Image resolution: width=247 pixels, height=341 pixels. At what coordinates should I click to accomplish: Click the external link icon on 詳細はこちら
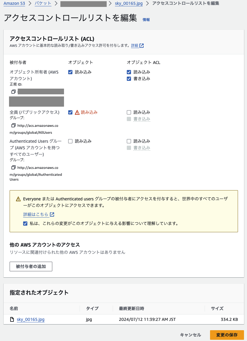click(52, 214)
